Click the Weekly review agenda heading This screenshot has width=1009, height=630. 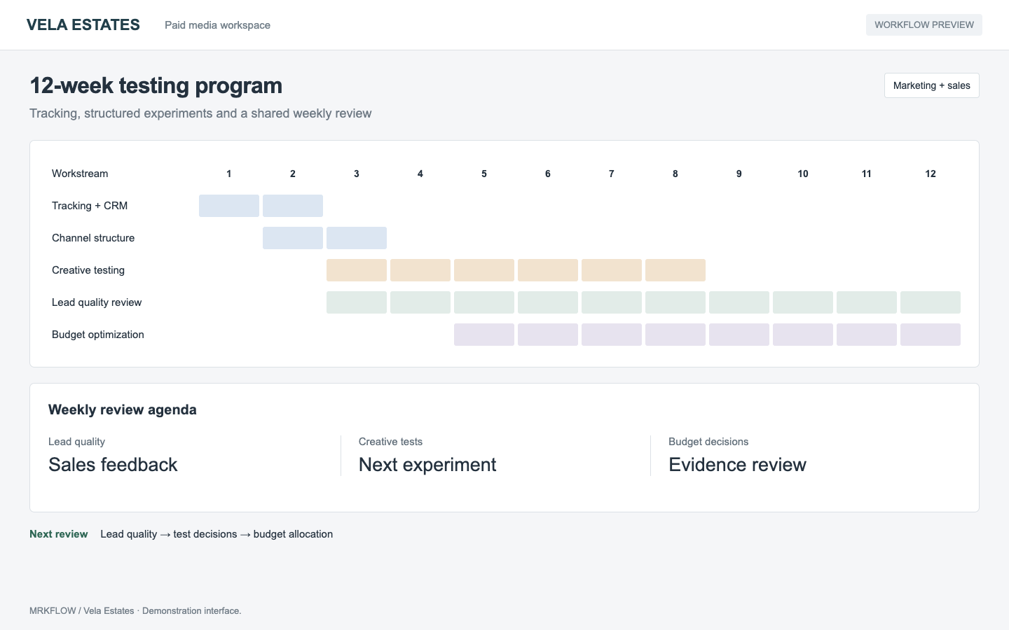pos(123,409)
